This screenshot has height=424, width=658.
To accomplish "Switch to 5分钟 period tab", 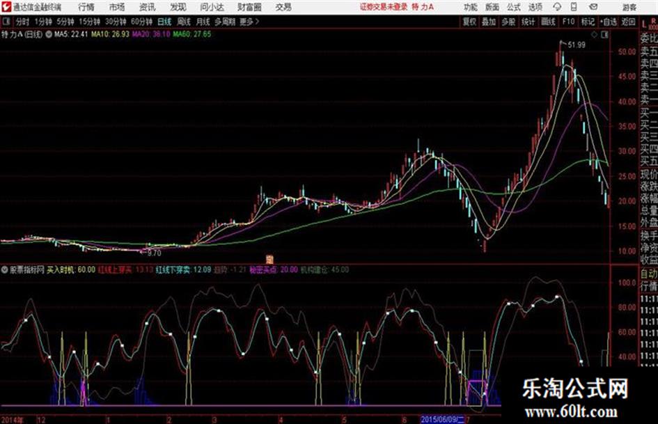I will [65, 22].
